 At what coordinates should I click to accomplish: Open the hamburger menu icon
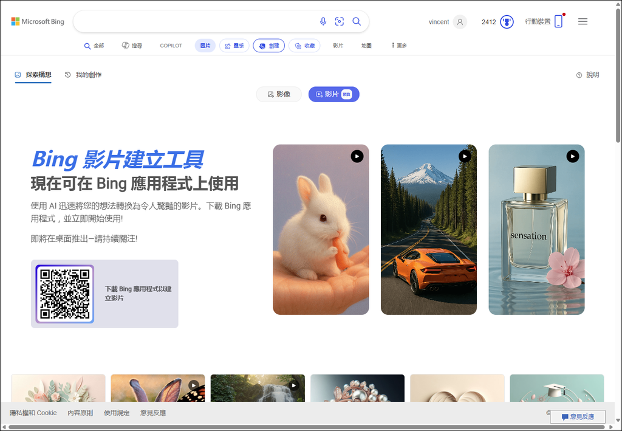pyautogui.click(x=583, y=21)
